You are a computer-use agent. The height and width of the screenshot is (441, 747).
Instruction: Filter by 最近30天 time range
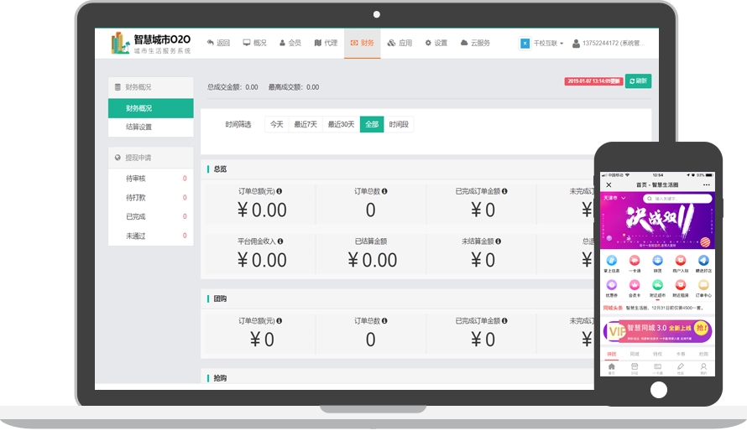click(x=341, y=124)
